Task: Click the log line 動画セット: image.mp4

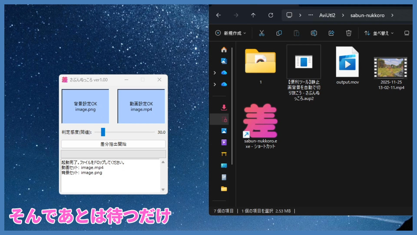Action: [x=83, y=167]
